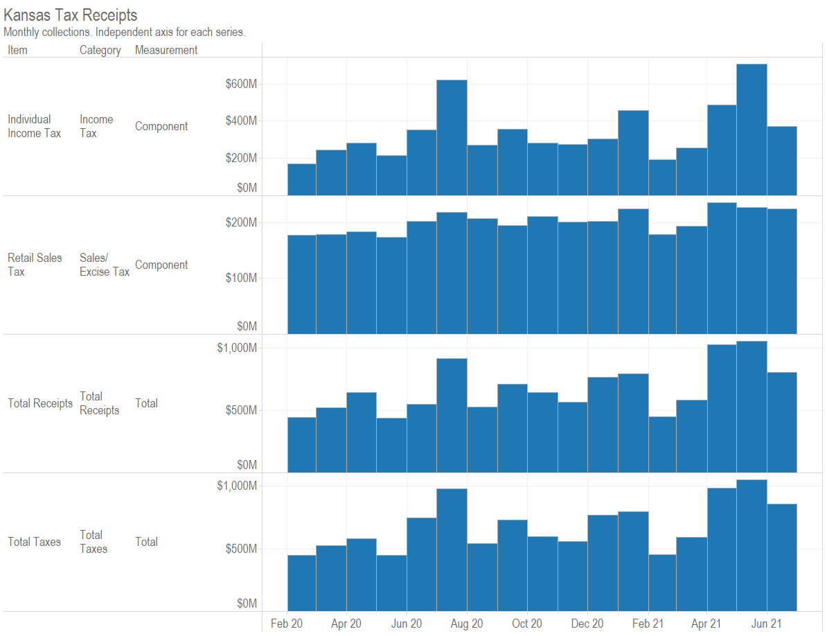The width and height of the screenshot is (827, 636).
Task: Click the tallest Individual Income Tax bar
Action: [752, 132]
